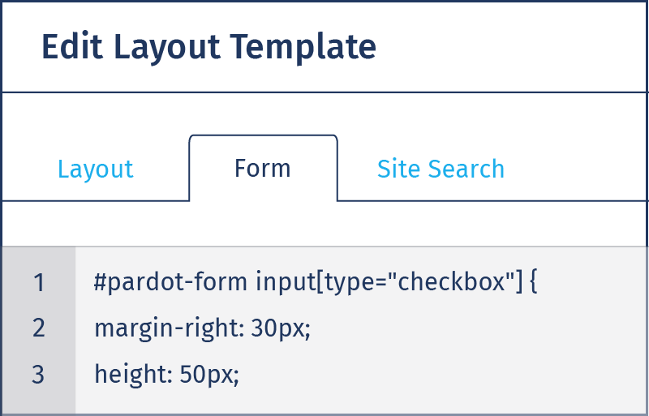Viewport: 649px width, 416px height.
Task: Click the opening curly brace on line 1
Action: 533,282
